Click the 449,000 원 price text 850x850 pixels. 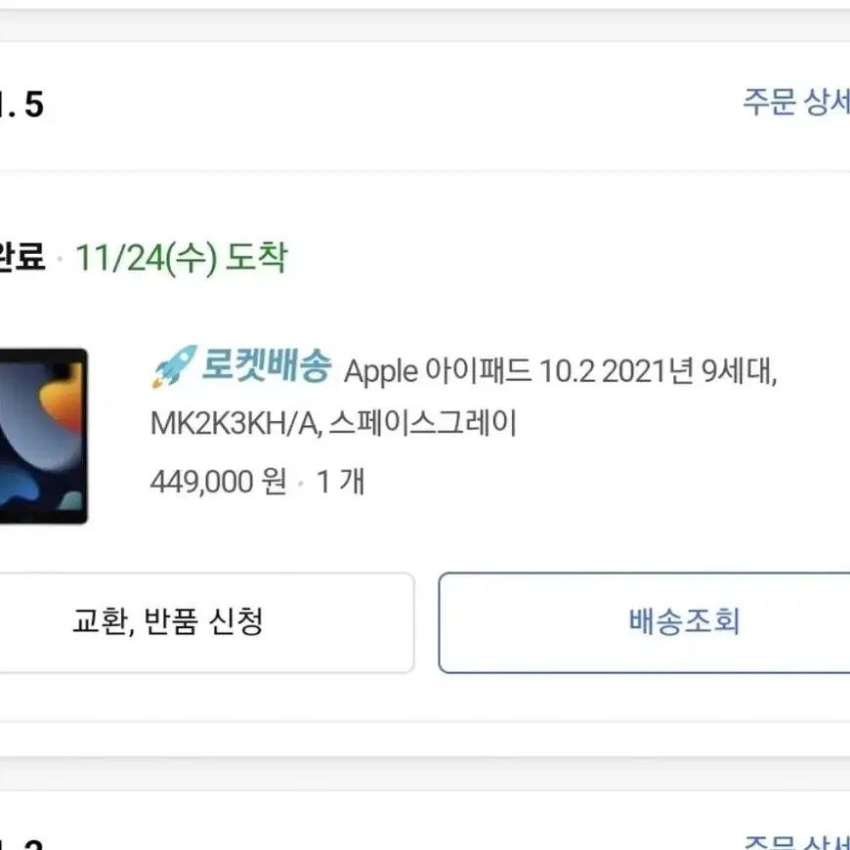218,482
